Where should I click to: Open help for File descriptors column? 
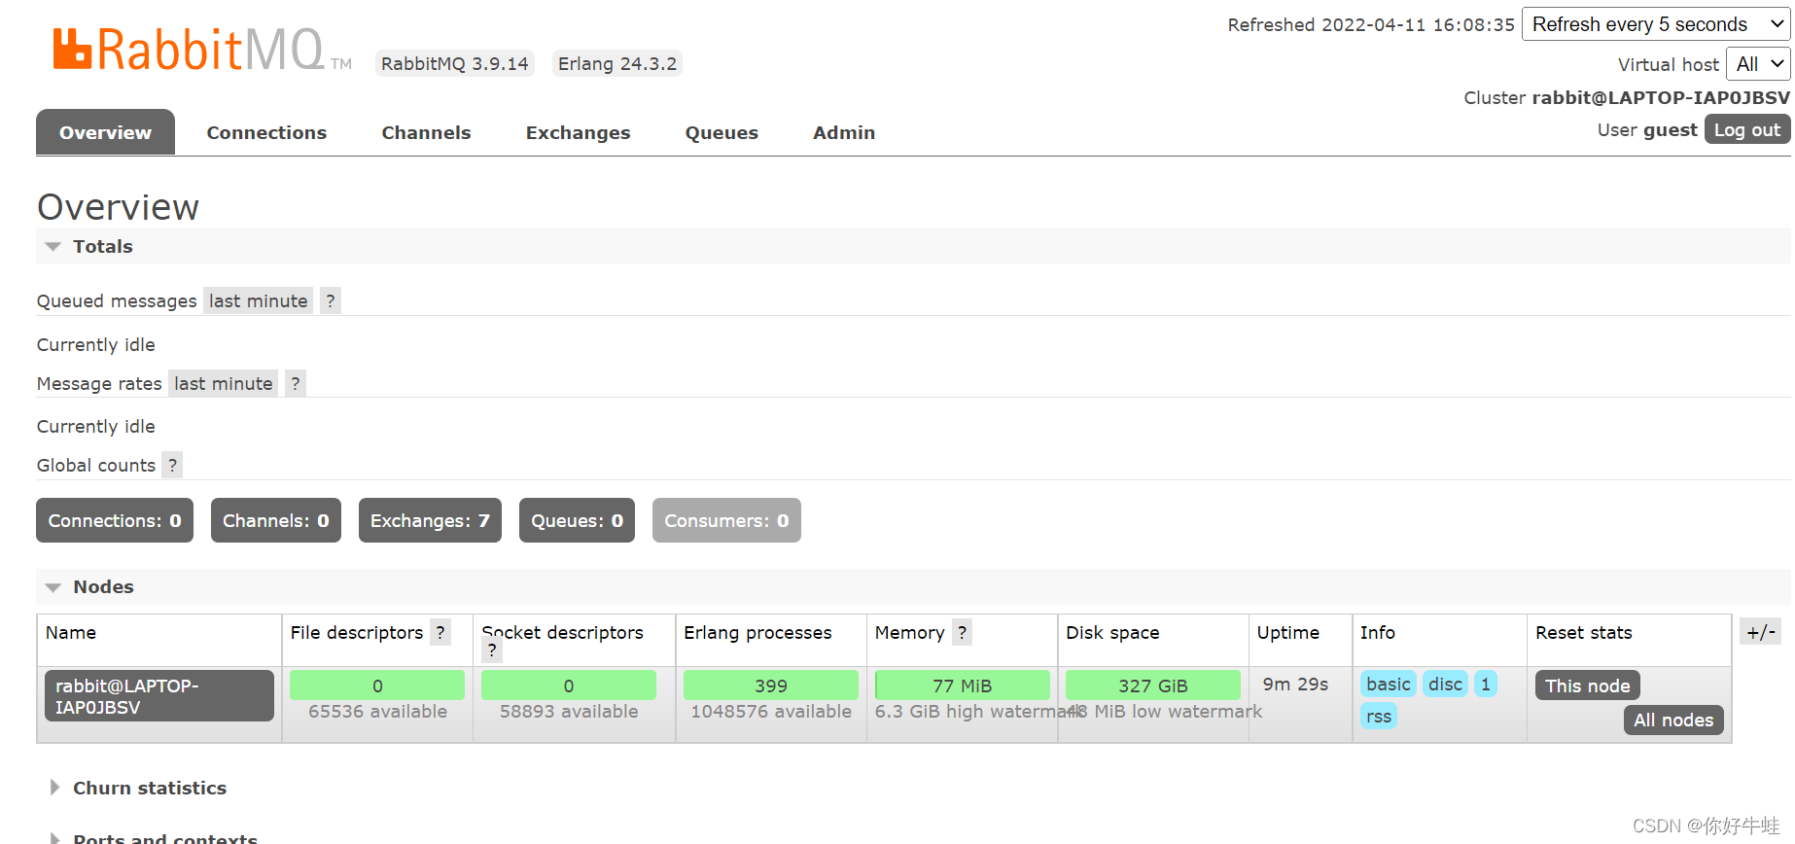click(440, 633)
